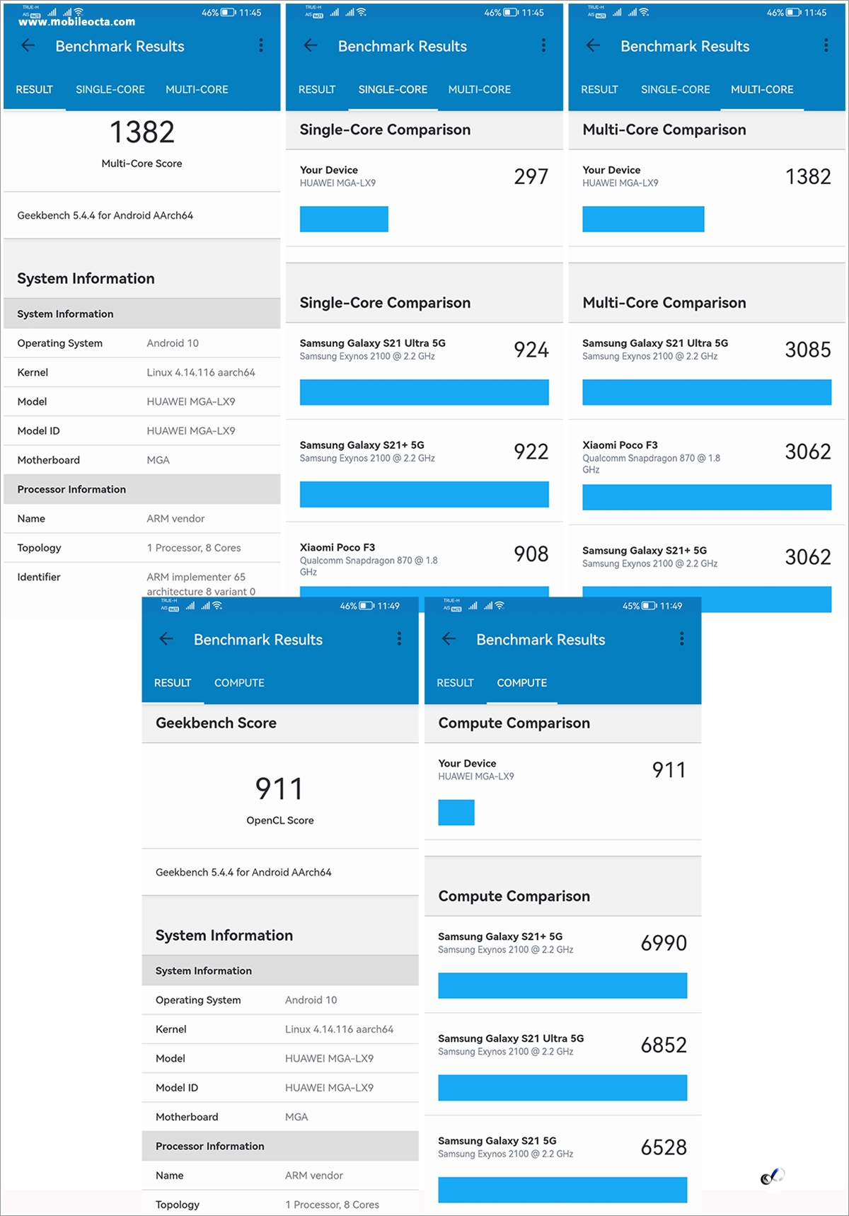Select RESULT tab on the Compute Comparison screen
849x1216 pixels.
(455, 683)
